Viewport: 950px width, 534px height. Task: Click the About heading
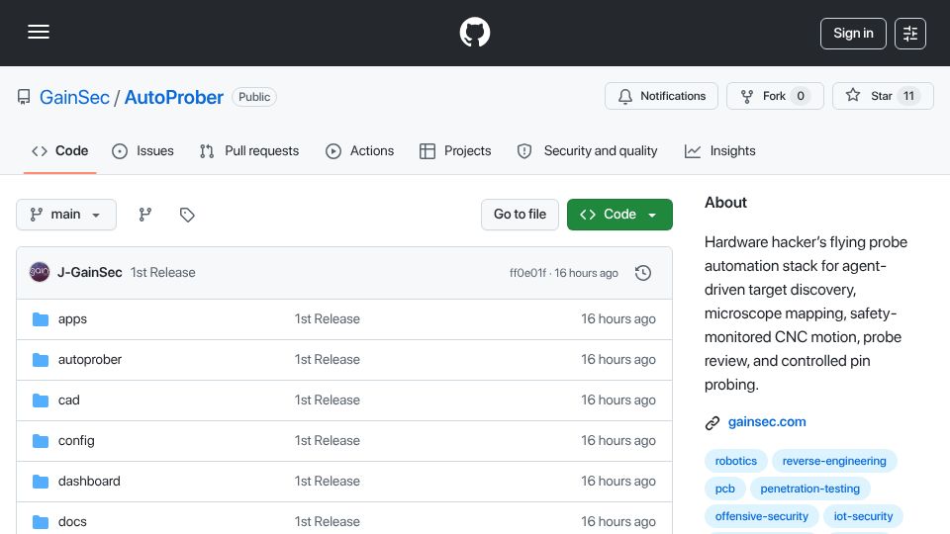coord(725,202)
